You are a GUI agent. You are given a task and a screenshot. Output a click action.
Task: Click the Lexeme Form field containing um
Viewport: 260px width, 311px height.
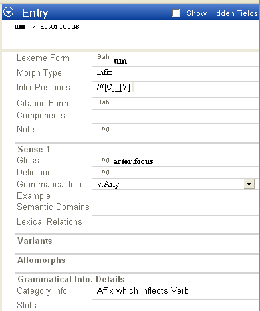click(176, 60)
